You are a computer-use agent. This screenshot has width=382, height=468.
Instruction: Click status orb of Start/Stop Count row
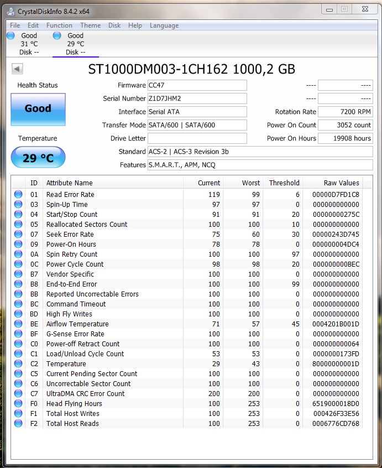[18, 214]
